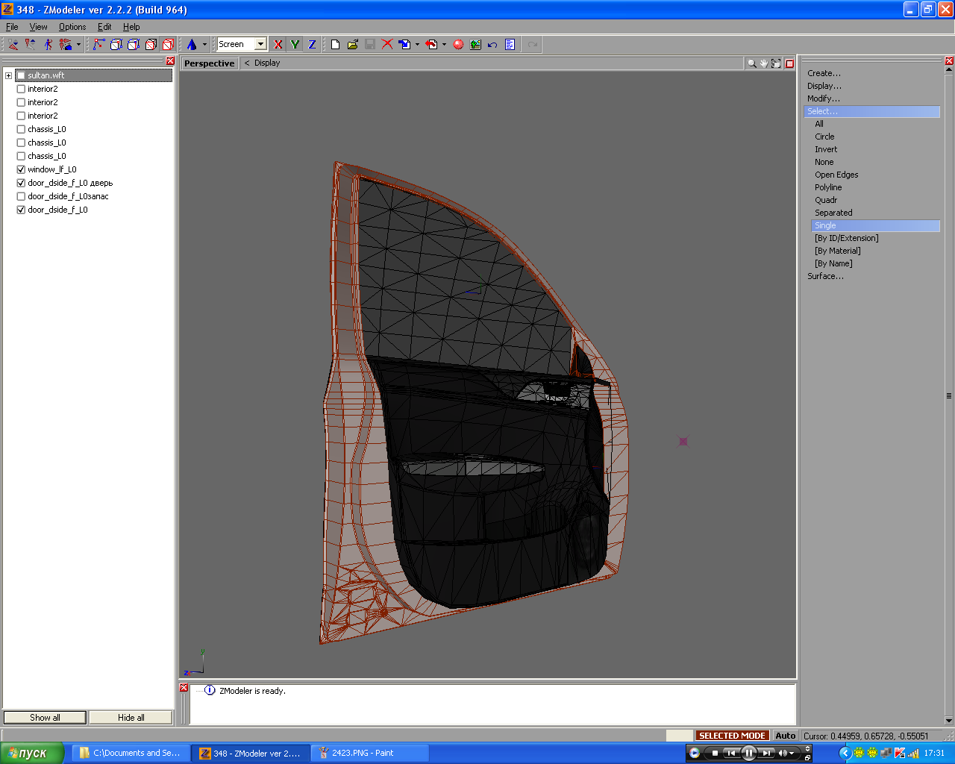This screenshot has height=764, width=955.
Task: Toggle the X axis lock button
Action: (278, 45)
